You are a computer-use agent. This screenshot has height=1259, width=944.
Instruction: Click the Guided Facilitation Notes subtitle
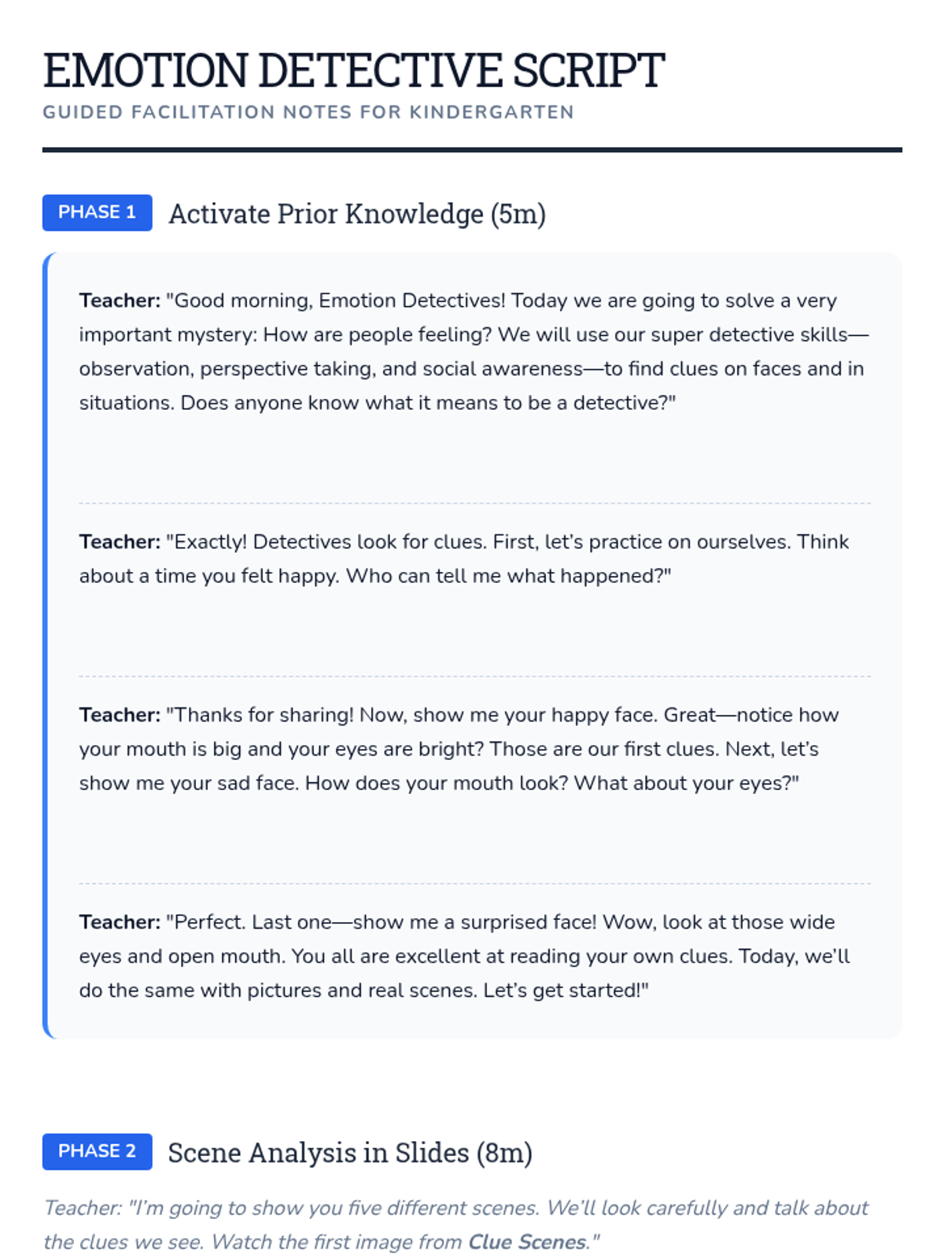point(308,113)
